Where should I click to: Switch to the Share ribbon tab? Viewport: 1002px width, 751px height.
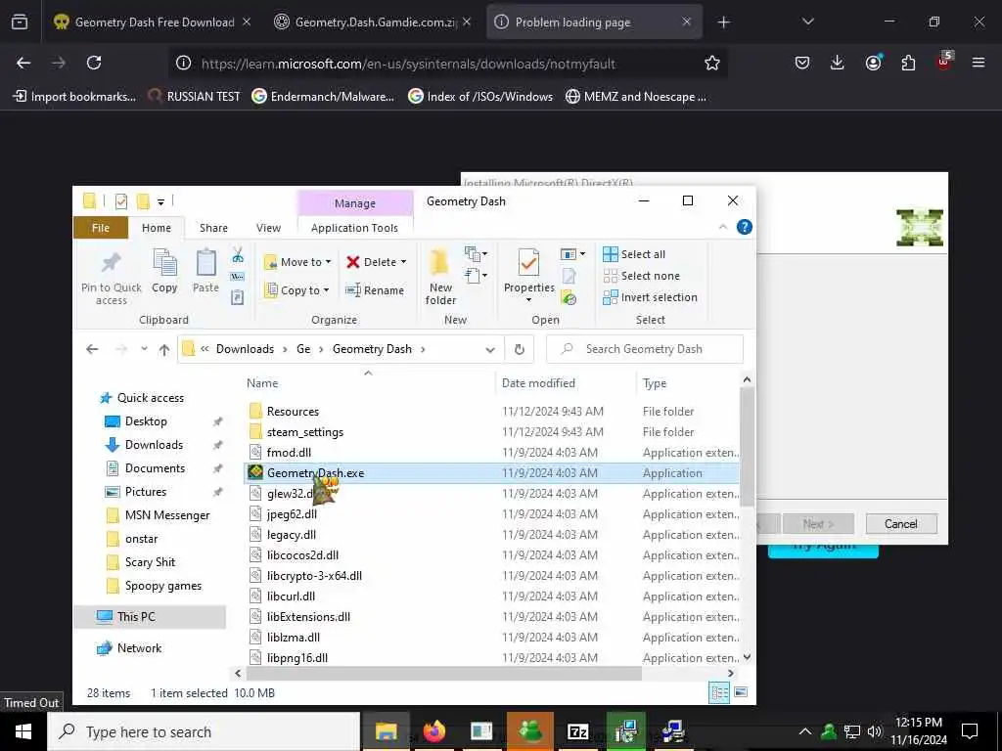click(213, 228)
